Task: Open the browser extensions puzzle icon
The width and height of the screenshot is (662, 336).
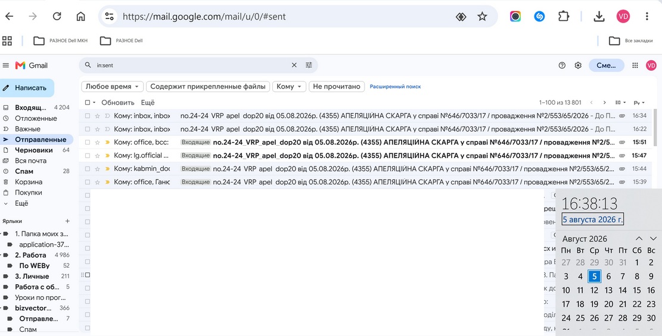Action: point(563,17)
